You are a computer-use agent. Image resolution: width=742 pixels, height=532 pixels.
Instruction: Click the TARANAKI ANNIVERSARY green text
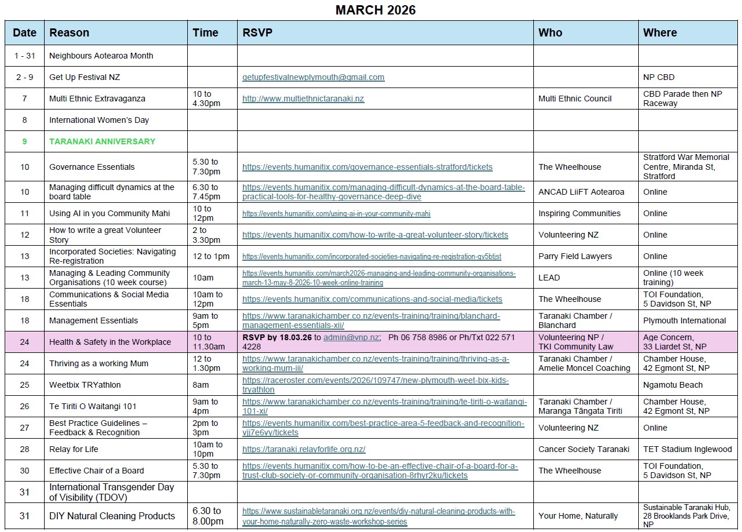102,141
